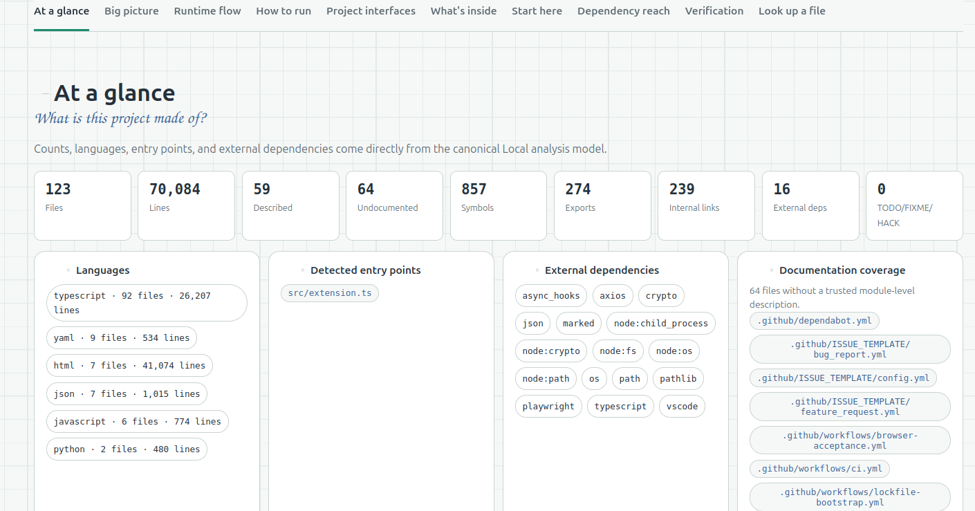Open the ISSUE_TEMPLATE/bug_report.yml link
The image size is (975, 511).
[850, 349]
